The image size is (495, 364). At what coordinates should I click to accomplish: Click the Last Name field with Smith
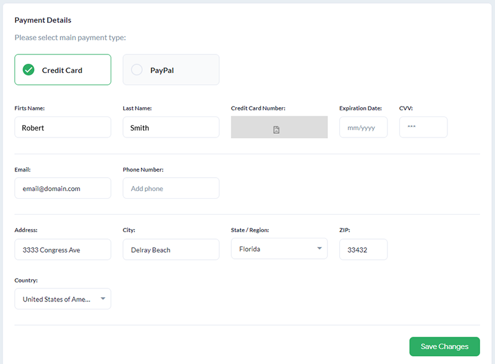point(171,128)
